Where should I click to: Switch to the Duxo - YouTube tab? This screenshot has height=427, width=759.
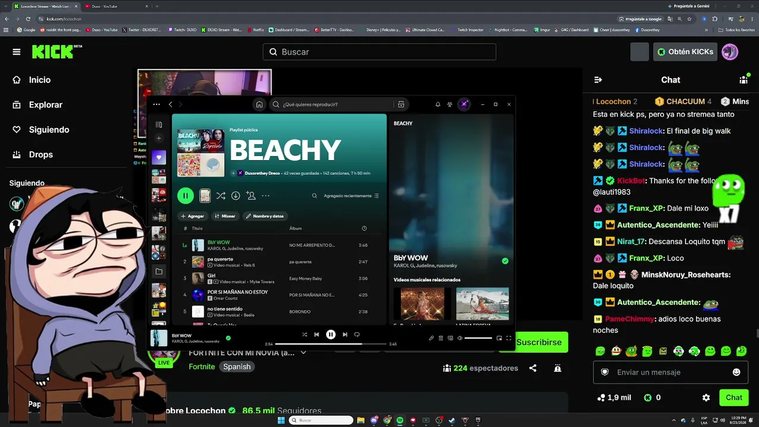point(116,7)
